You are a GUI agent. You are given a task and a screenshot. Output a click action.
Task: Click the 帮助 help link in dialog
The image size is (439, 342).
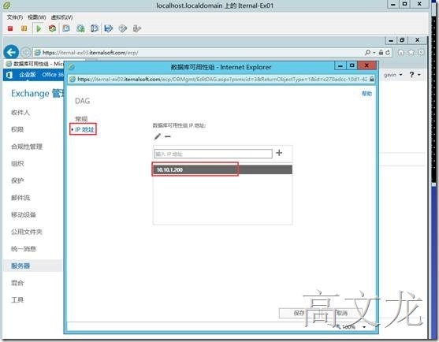coord(366,94)
